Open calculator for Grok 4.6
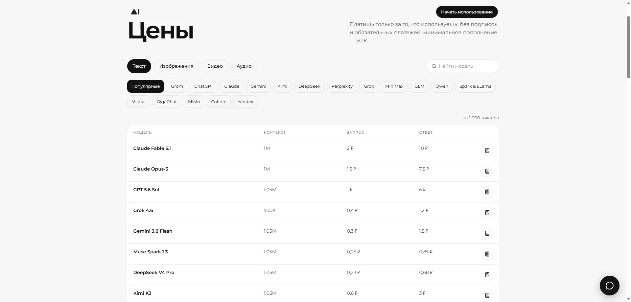The image size is (631, 302). (487, 213)
